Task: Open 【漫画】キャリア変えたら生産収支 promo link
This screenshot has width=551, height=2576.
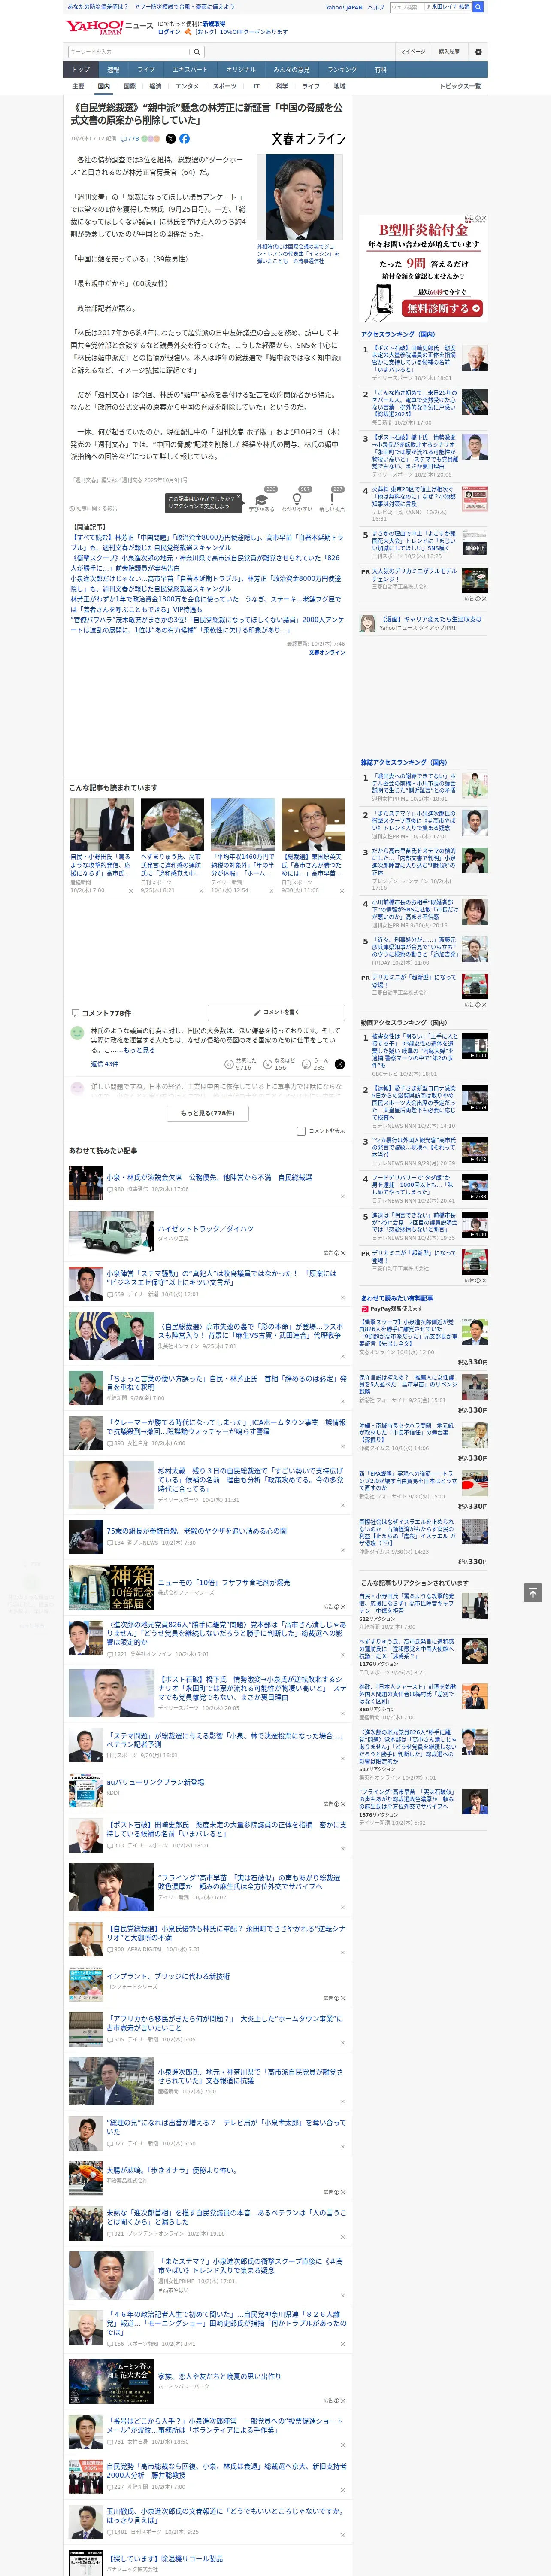Action: point(431,619)
